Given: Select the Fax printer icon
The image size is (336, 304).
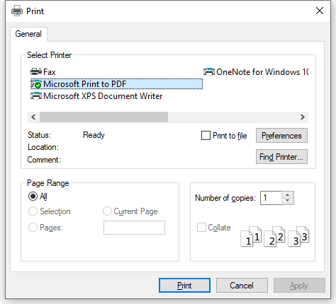Looking at the screenshot, I should click(x=36, y=71).
